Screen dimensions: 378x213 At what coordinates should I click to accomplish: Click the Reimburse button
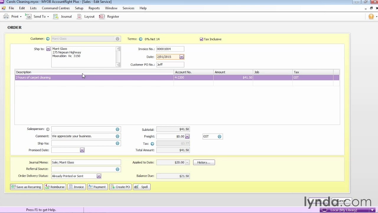pyautogui.click(x=55, y=187)
